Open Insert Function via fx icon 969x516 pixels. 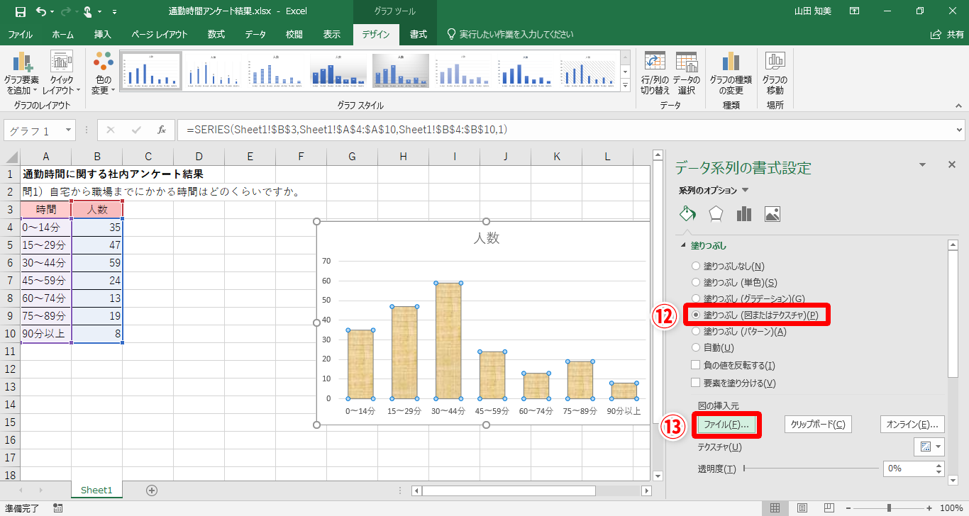point(162,130)
